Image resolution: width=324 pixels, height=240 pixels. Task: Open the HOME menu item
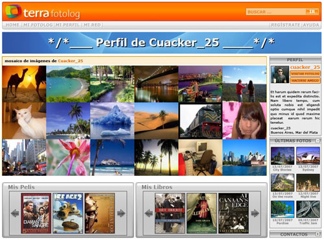pos(12,25)
